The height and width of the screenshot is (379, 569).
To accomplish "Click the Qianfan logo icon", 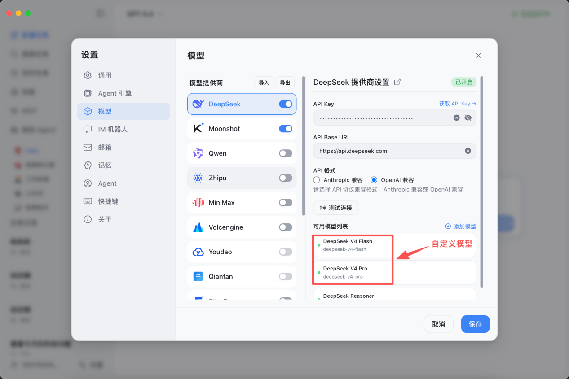I will click(x=198, y=276).
